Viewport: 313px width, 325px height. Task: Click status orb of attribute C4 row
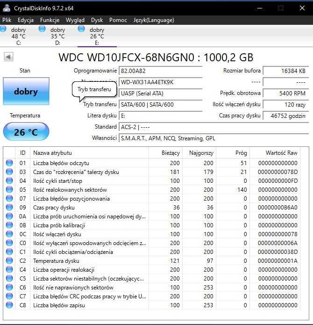tap(9, 269)
